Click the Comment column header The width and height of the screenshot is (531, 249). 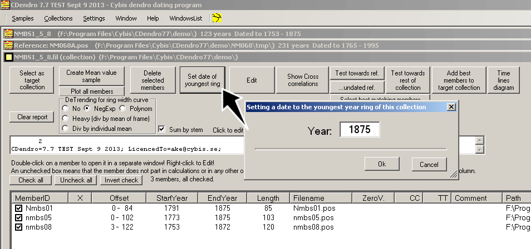(x=477, y=198)
